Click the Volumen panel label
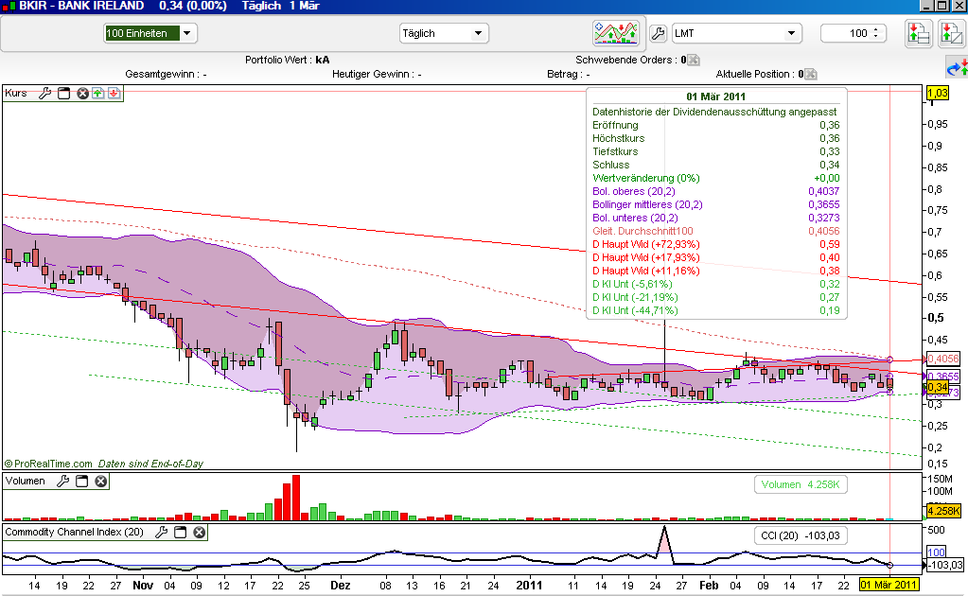The width and height of the screenshot is (968, 596). (x=26, y=482)
